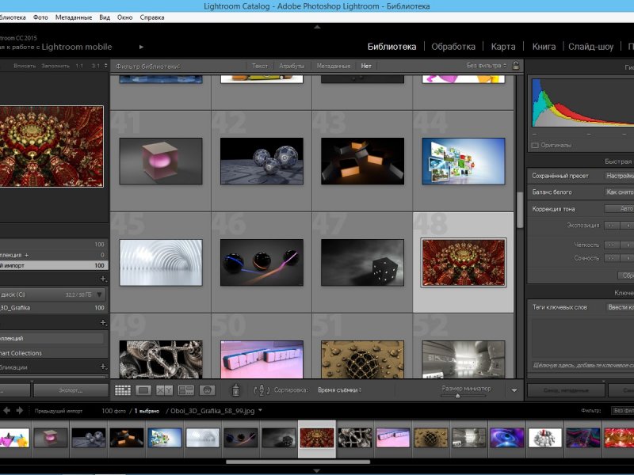
Task: Click the plus icon next to publish services
Action: (x=103, y=367)
